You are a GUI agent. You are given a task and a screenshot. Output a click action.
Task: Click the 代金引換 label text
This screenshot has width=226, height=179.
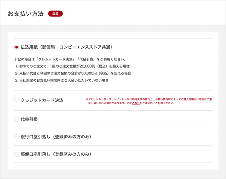(x=29, y=119)
